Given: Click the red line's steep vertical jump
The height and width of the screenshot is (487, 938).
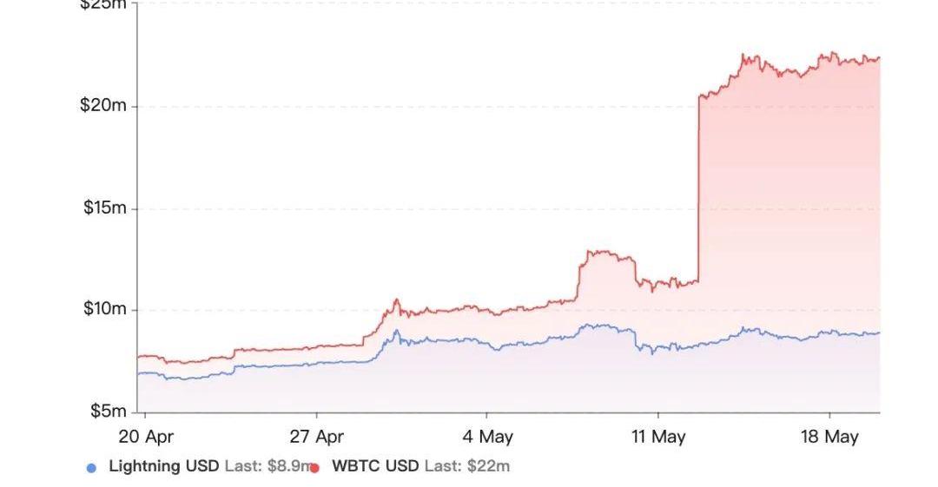Looking at the screenshot, I should [698, 191].
